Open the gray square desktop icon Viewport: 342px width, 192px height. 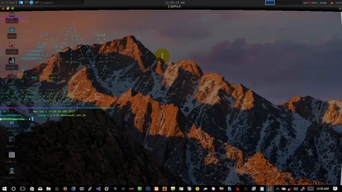[12, 155]
